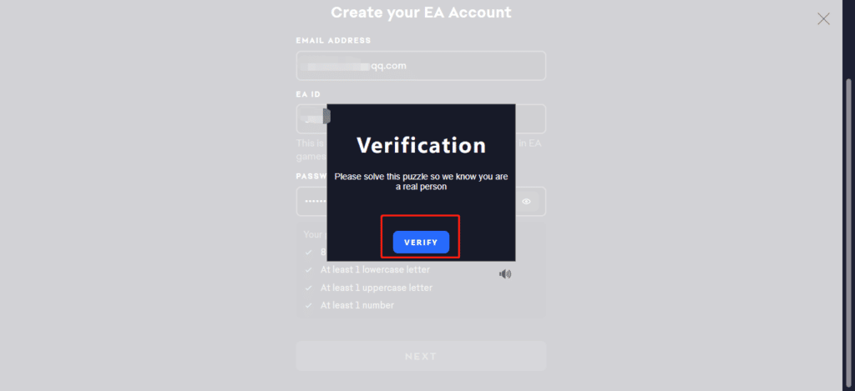Click the 'Please solve this puzzle' message

[x=421, y=182]
